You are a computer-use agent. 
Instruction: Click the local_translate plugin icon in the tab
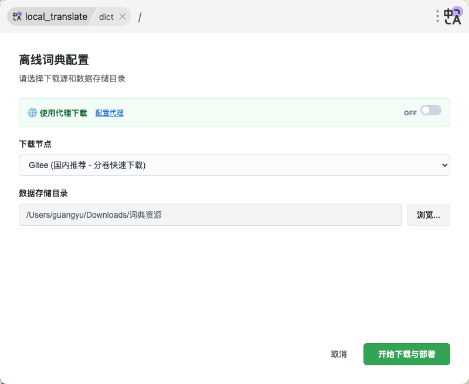[17, 16]
